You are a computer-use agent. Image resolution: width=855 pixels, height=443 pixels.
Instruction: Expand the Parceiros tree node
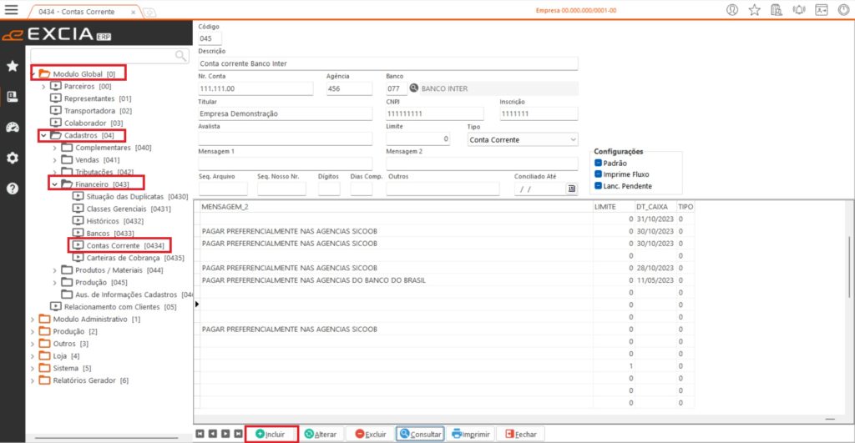[43, 86]
